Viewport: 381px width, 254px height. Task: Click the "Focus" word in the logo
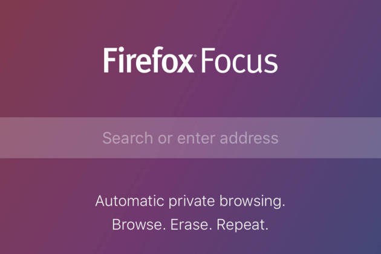click(239, 60)
